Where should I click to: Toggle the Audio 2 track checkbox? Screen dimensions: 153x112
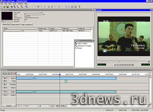pos(3,95)
